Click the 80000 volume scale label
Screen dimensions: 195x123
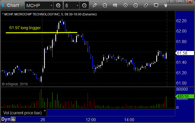182,89
